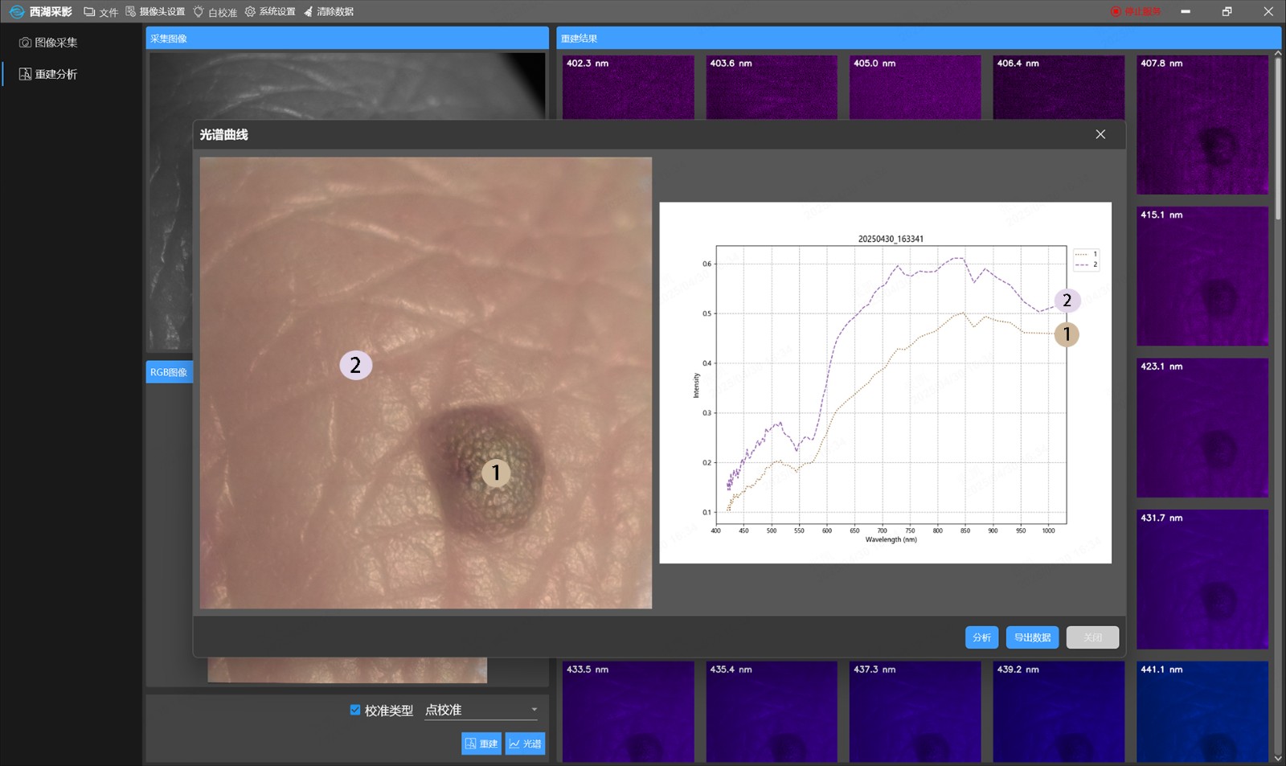Screen dimensions: 1286x766
Task: Close the 光谱曲线 spectrum curve dialog
Action: point(1100,134)
